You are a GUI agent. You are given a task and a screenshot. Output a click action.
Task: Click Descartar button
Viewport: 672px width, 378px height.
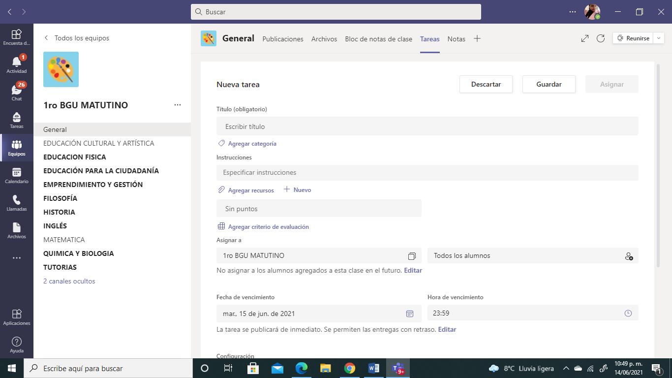coord(486,84)
